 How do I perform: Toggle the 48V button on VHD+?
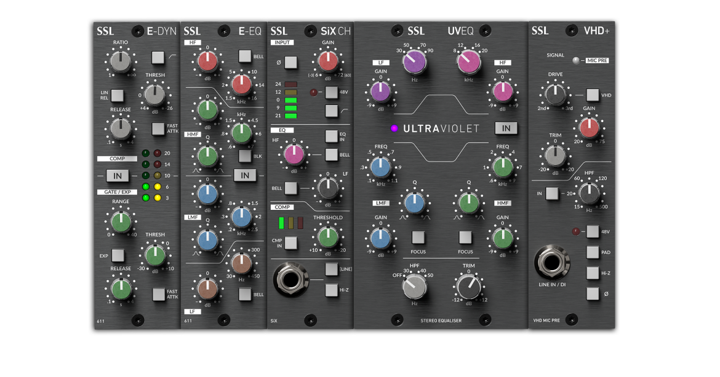pyautogui.click(x=593, y=232)
